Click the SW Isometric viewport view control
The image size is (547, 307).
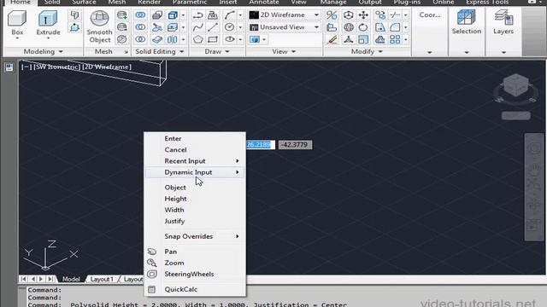tap(56, 67)
